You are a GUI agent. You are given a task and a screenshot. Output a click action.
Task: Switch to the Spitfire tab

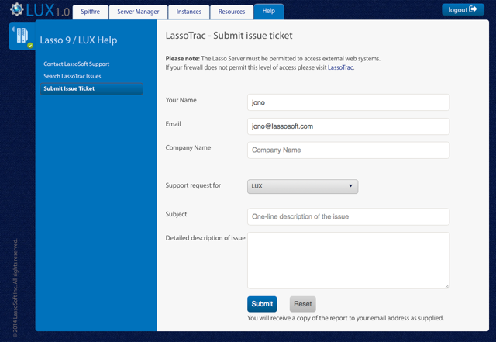click(x=90, y=12)
